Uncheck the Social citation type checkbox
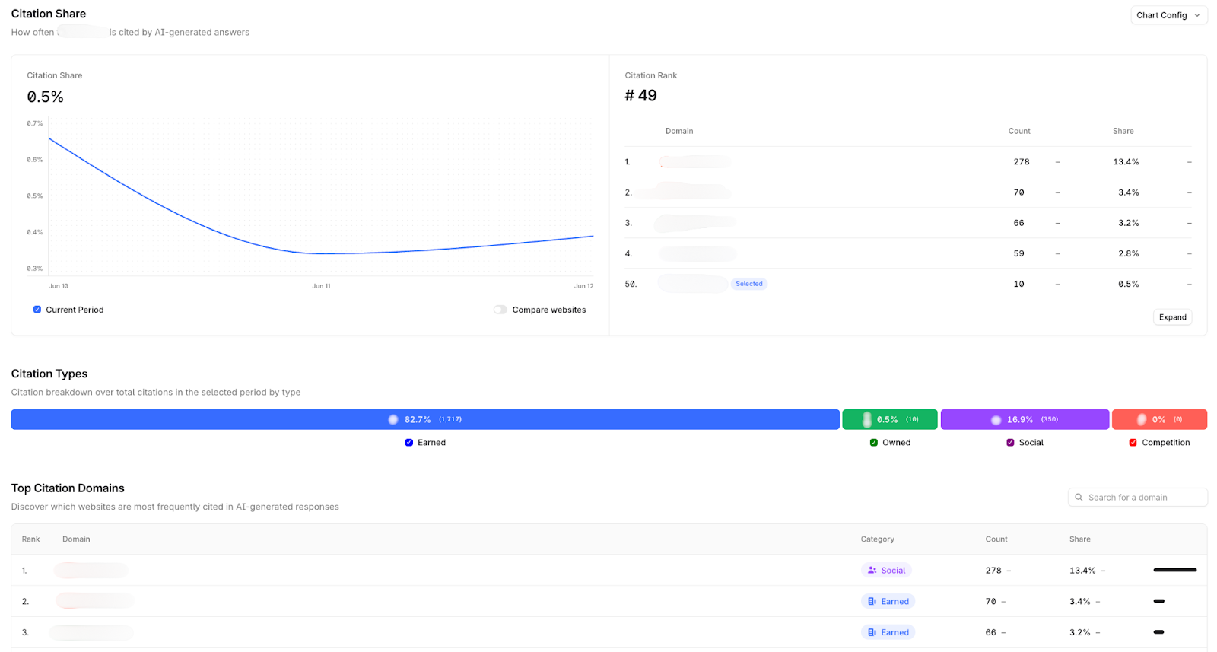Viewport: 1217px width, 652px height. coord(1010,443)
